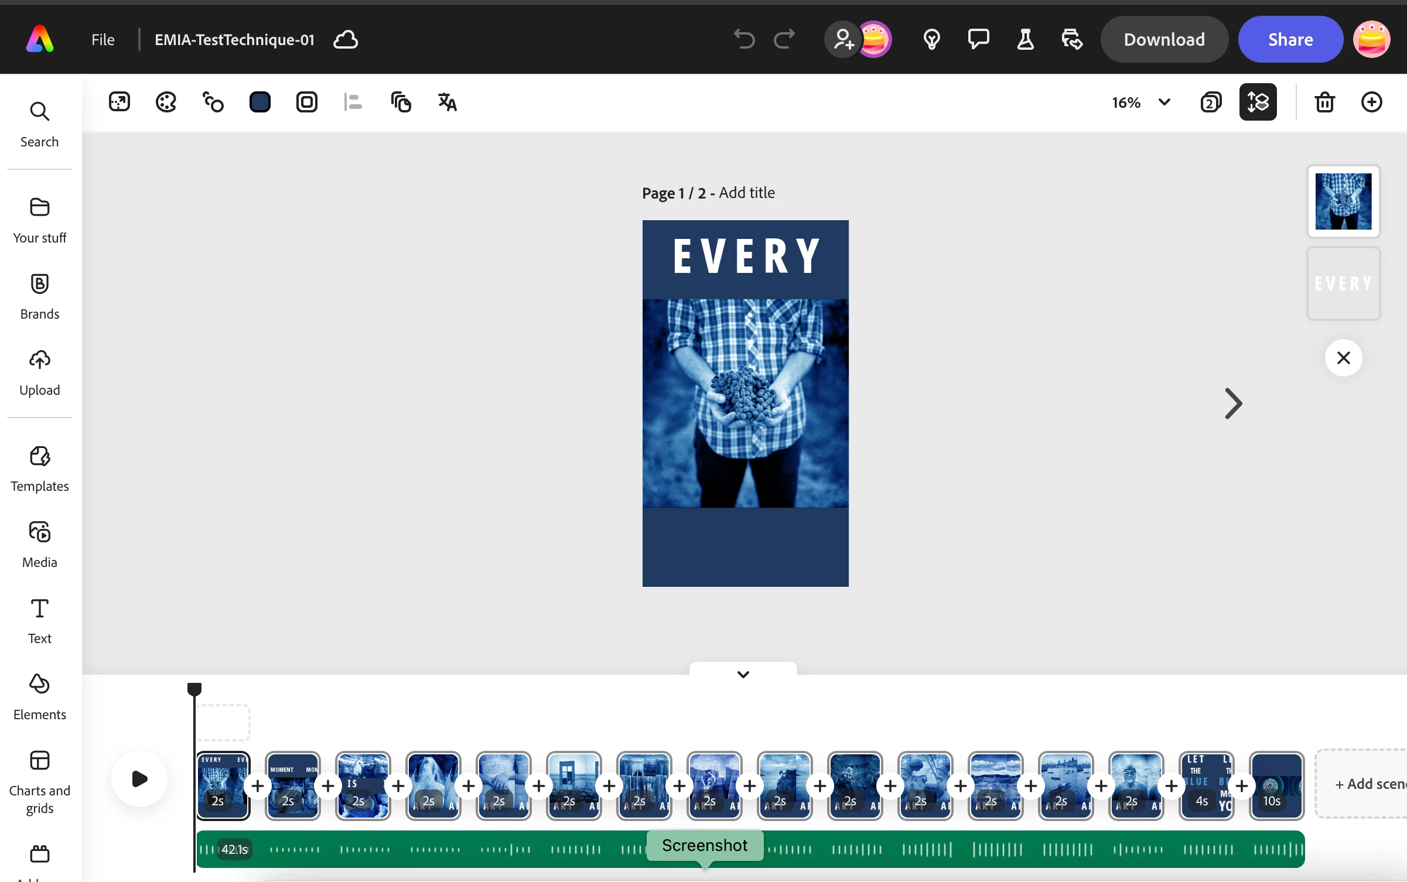Open the beaker experiments icon
The image size is (1407, 882).
[x=1025, y=39]
